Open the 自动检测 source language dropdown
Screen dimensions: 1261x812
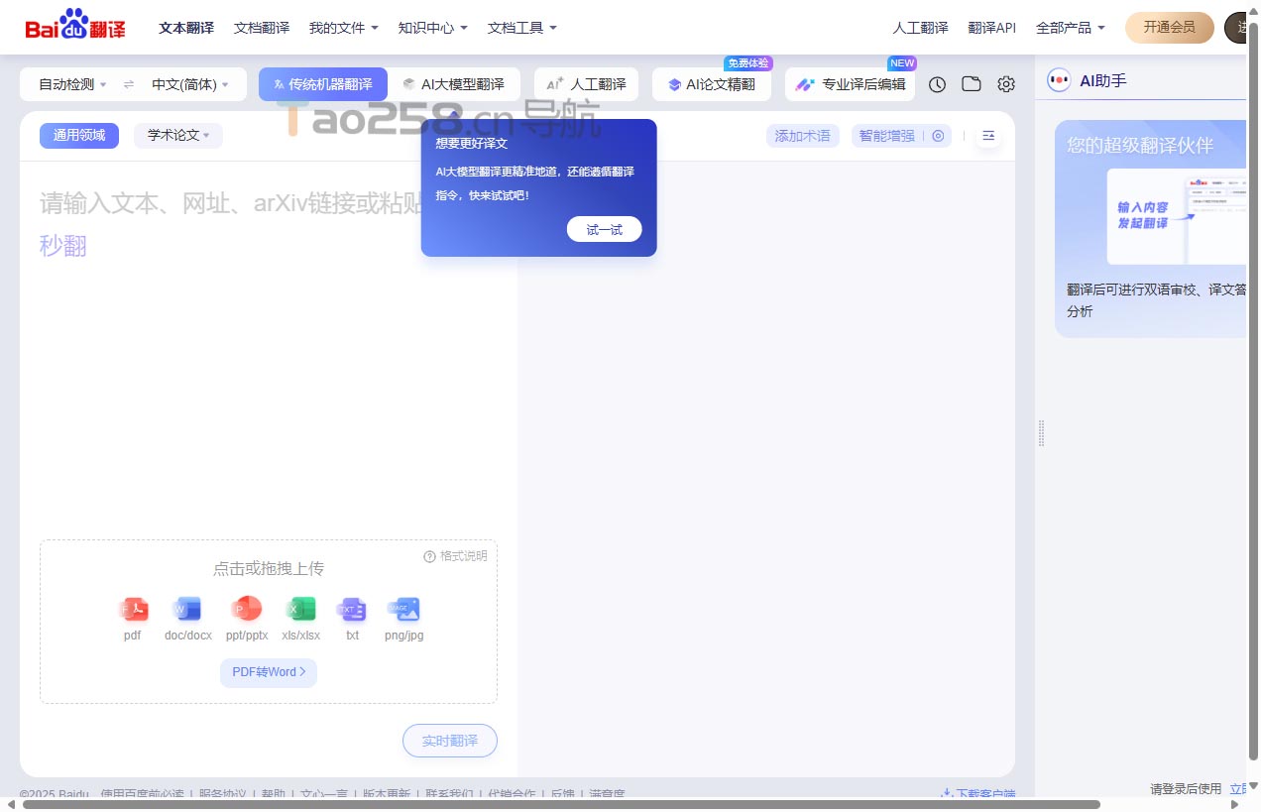[x=72, y=84]
